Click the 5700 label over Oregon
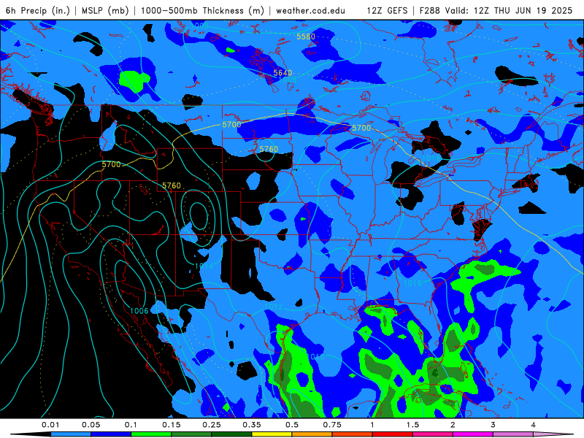 [x=112, y=164]
